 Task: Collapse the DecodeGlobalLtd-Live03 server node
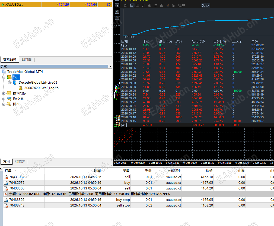click(9, 83)
